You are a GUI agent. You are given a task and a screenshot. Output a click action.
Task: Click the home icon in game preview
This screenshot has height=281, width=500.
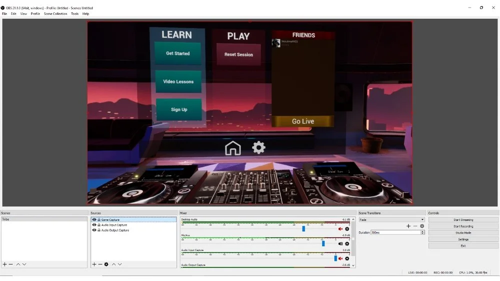pyautogui.click(x=233, y=148)
